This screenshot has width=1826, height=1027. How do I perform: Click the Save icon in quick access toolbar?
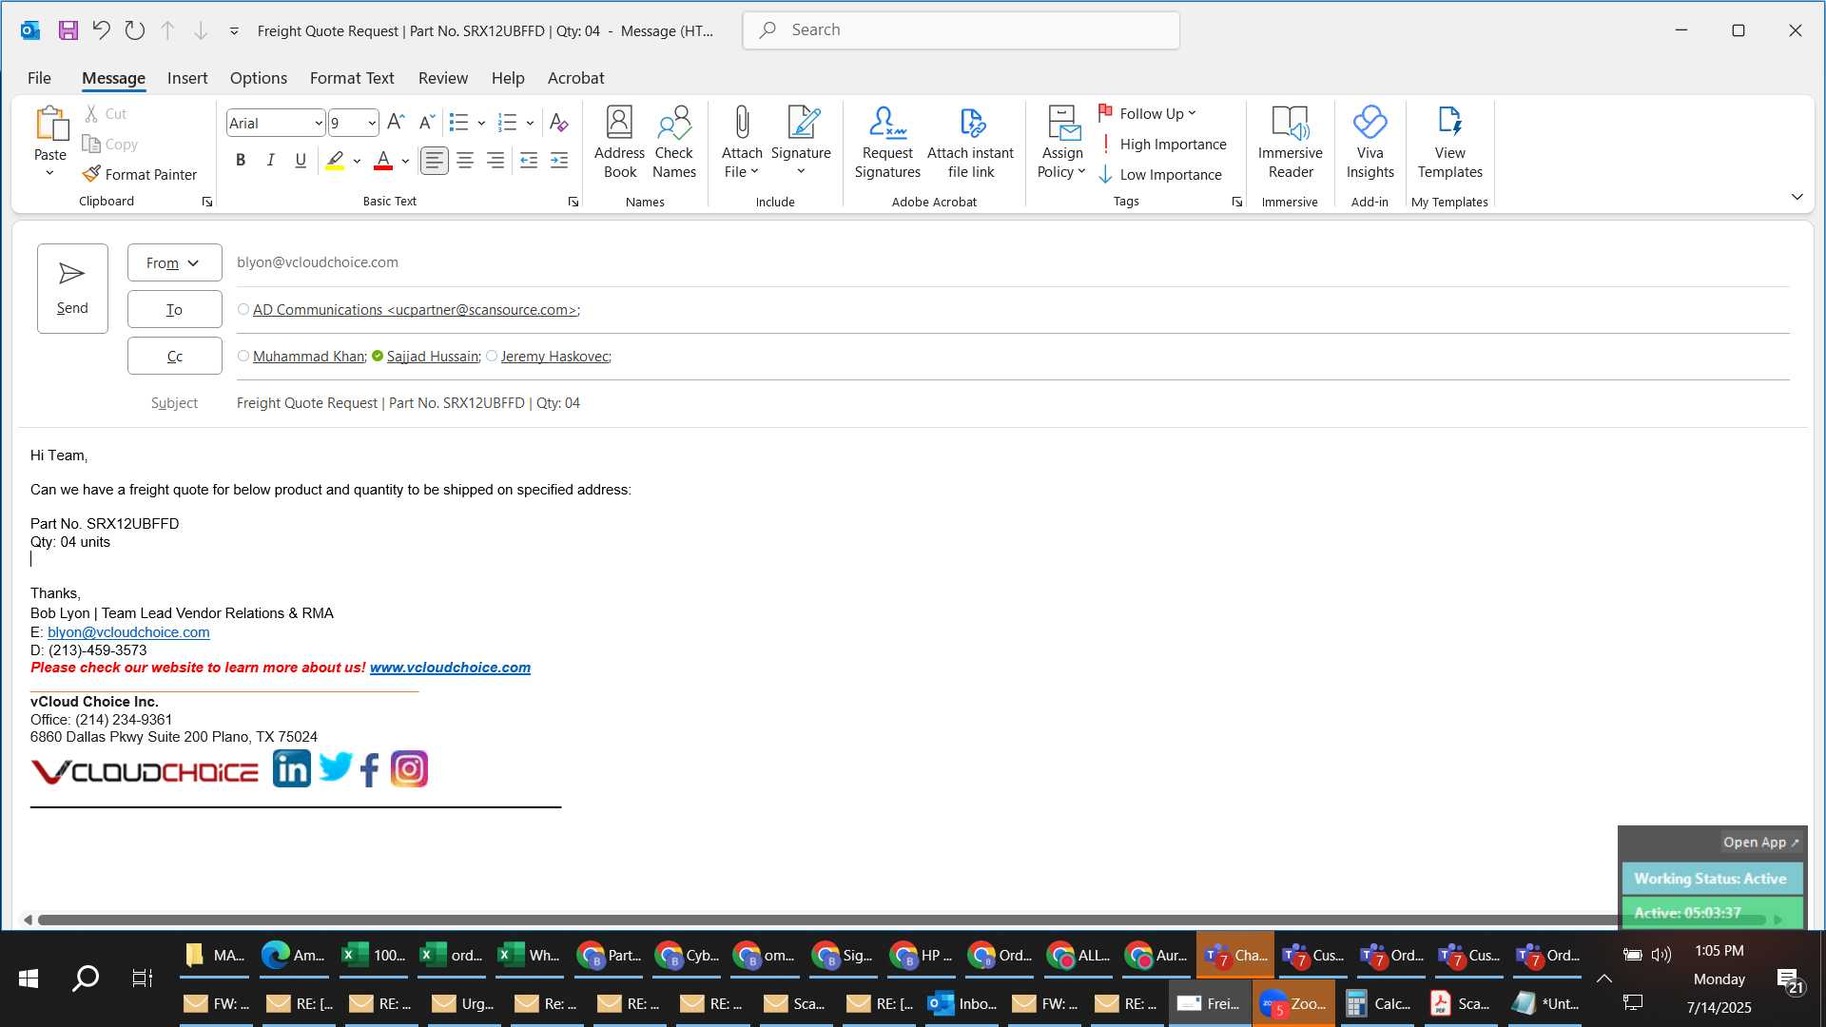[68, 30]
